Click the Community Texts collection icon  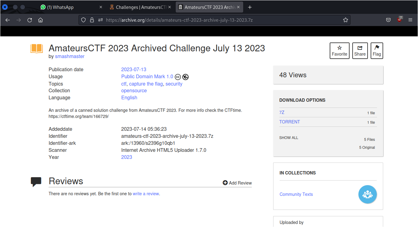coord(368,194)
